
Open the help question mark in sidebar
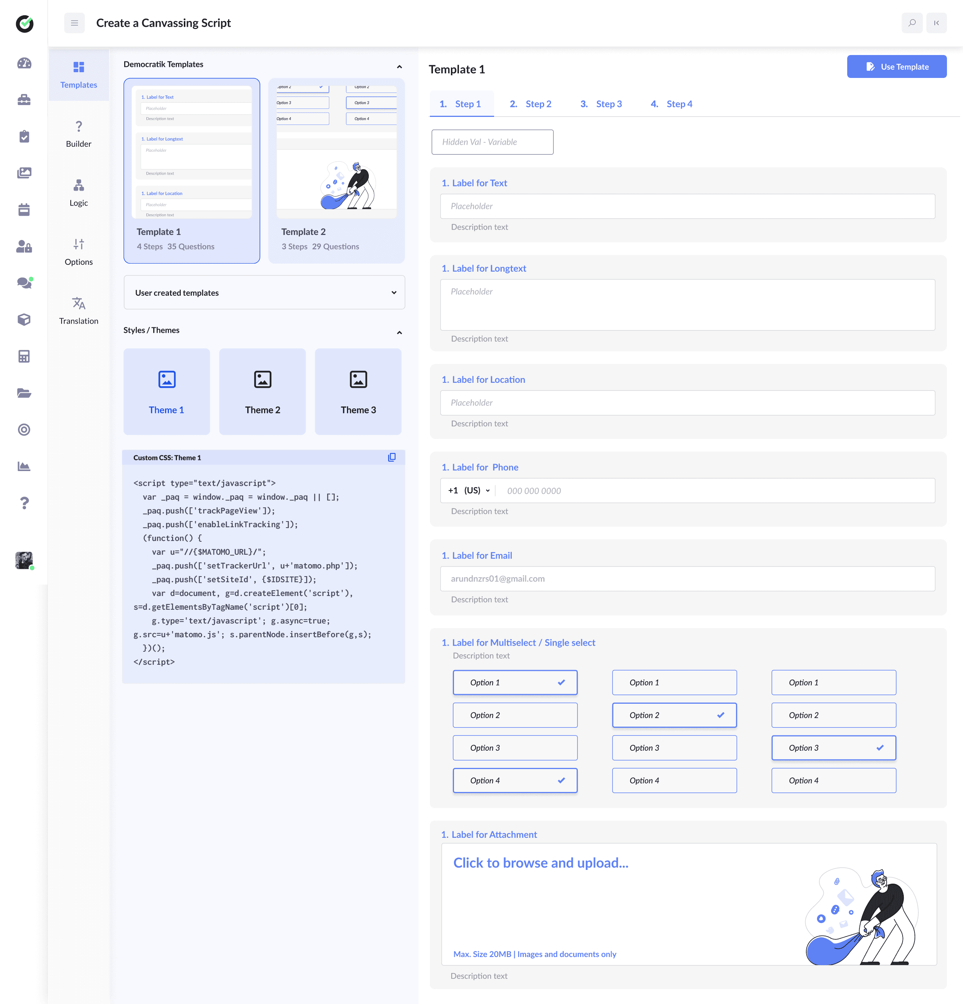point(24,503)
